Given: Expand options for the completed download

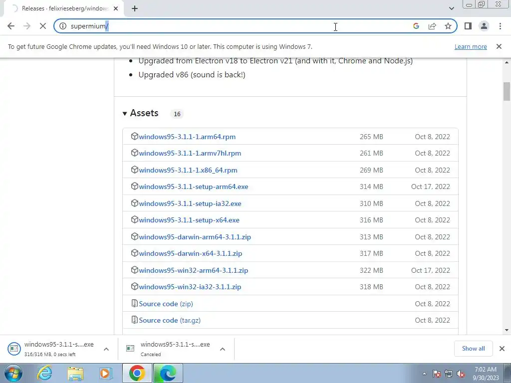Looking at the screenshot, I should 106,349.
